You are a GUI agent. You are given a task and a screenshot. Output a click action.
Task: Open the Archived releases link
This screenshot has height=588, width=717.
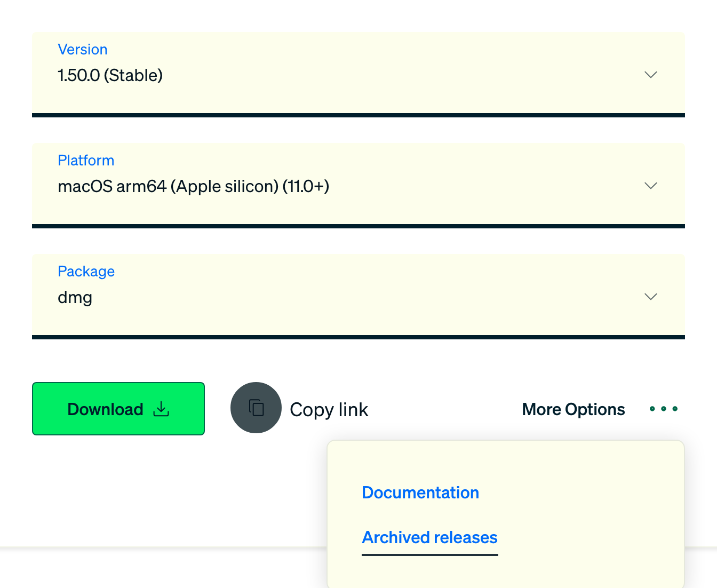pos(429,537)
